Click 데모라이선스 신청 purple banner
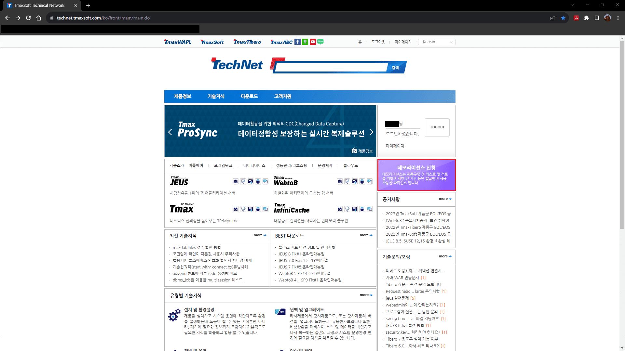The image size is (625, 351). pyautogui.click(x=416, y=175)
